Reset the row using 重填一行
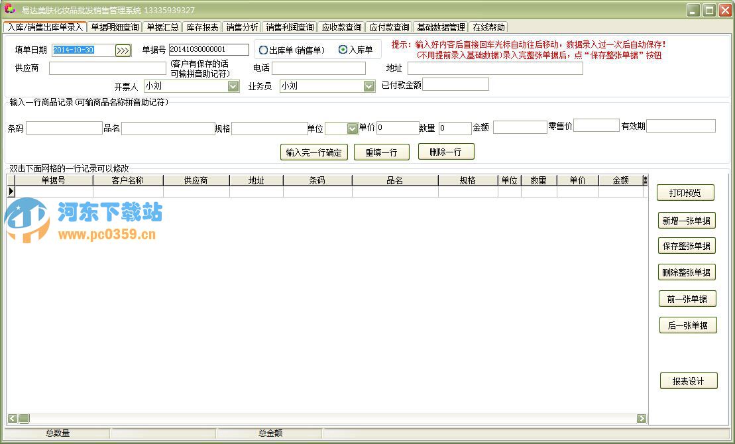The width and height of the screenshot is (735, 444). tap(382, 152)
